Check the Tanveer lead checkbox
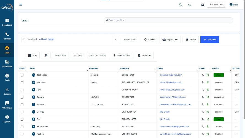 coord(22,105)
